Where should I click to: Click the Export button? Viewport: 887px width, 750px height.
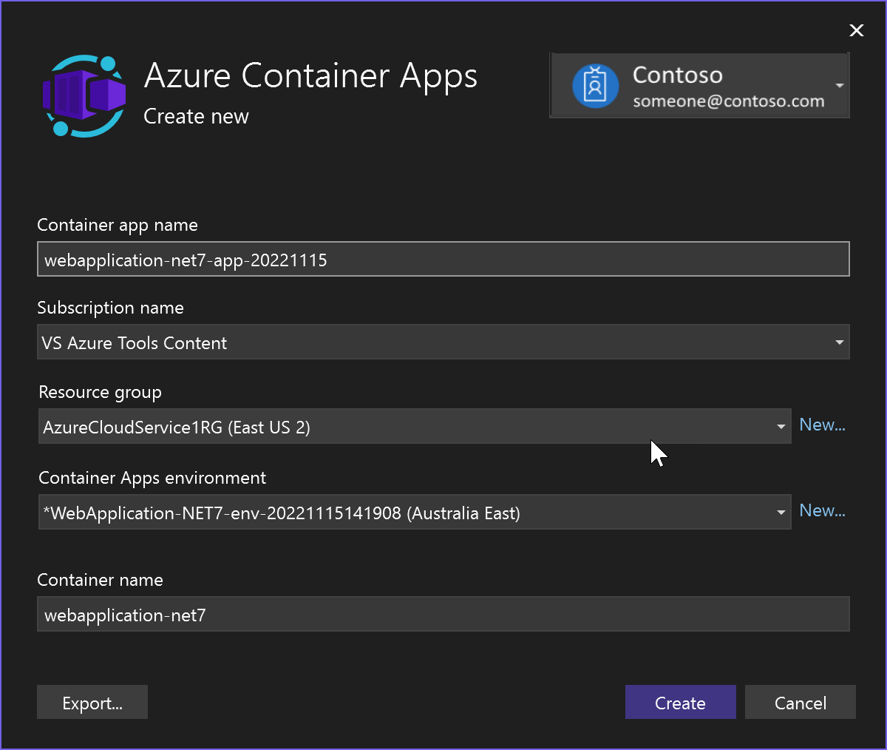pos(92,702)
